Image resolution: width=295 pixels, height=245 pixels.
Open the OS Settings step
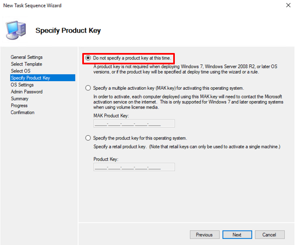click(x=22, y=85)
